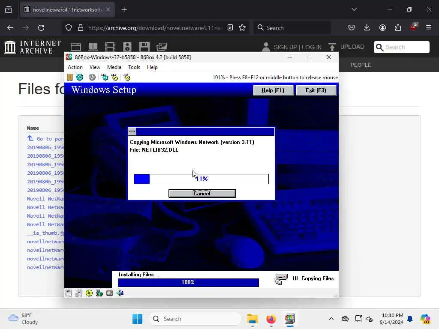The image size is (439, 329).
Task: Open Firefox account icon
Action: [x=382, y=28]
